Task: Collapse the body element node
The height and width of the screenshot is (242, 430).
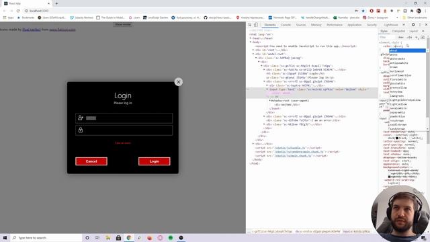Action: click(x=251, y=42)
